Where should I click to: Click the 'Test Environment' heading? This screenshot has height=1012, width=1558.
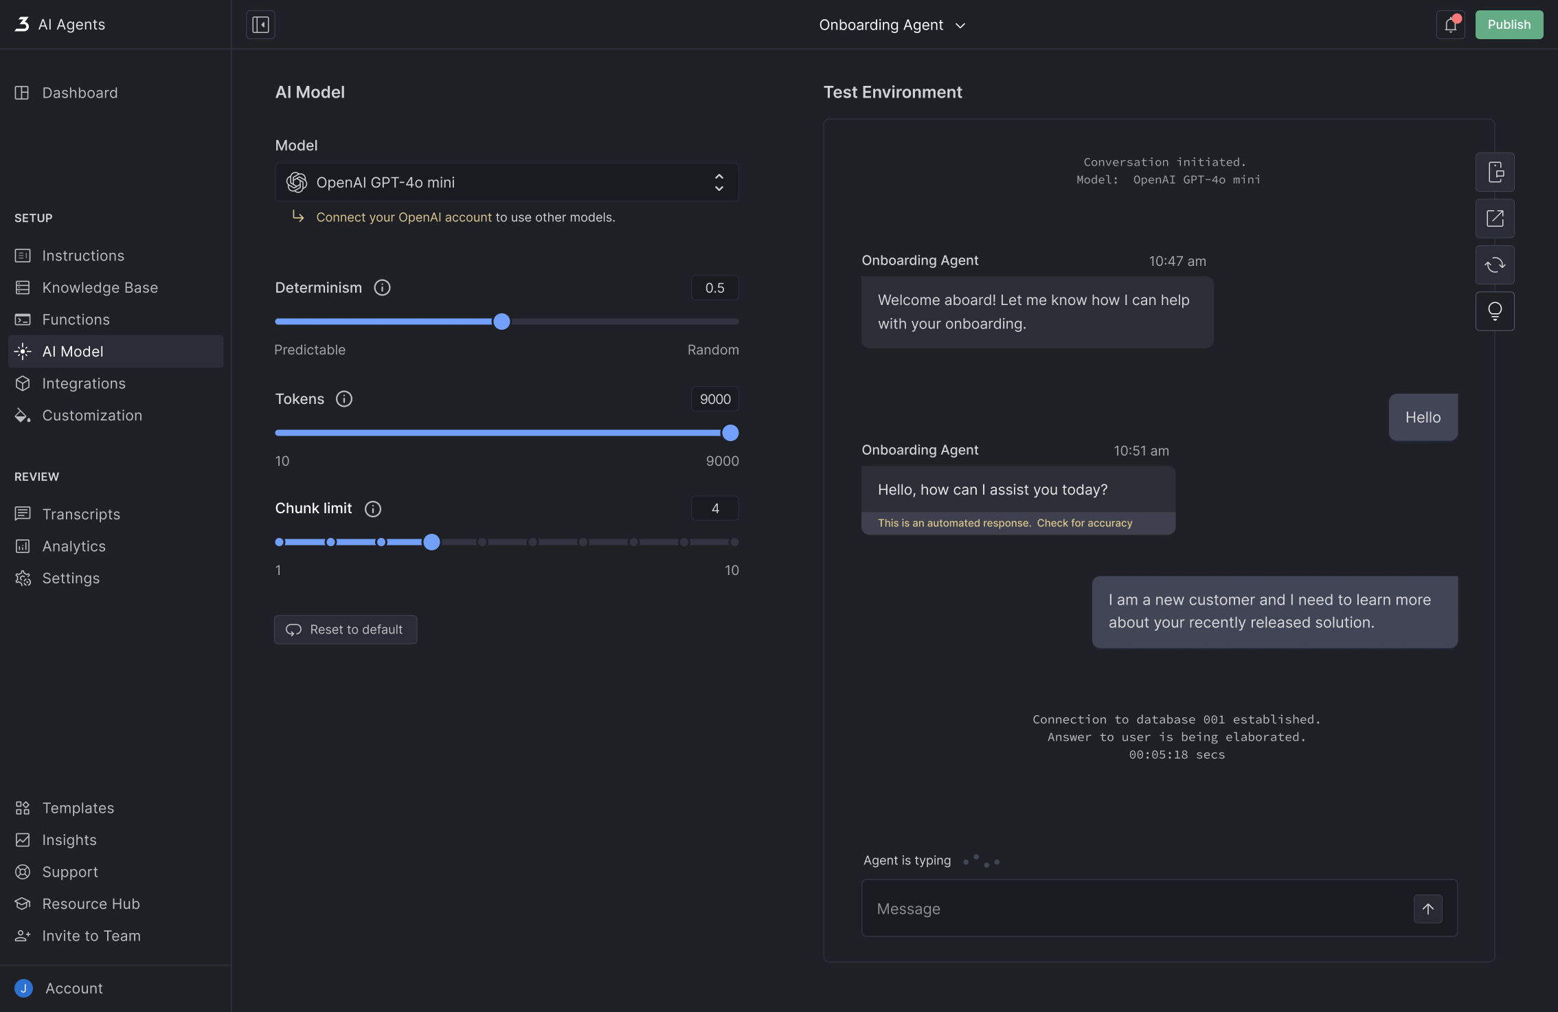[x=892, y=92]
